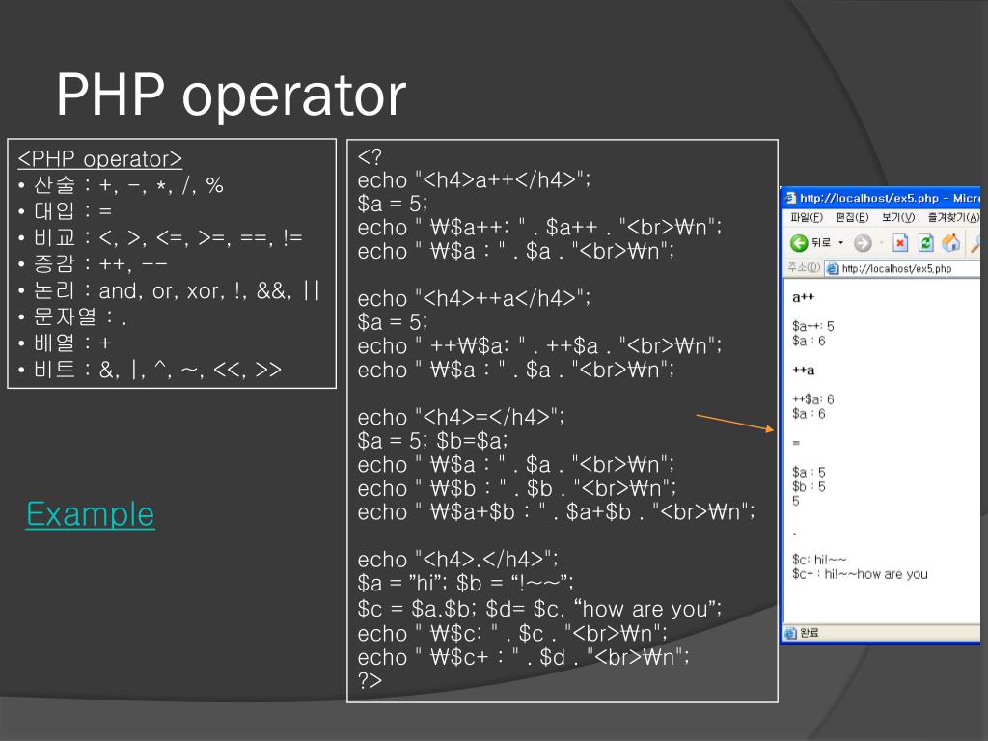Screen dimensions: 988x741
Task: Click the '대입 : =' bullet line
Action: tap(65, 211)
